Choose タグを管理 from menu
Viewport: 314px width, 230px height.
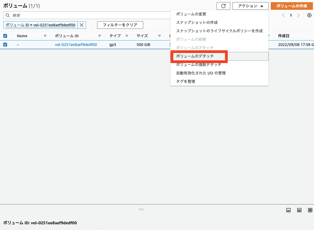(x=219, y=81)
